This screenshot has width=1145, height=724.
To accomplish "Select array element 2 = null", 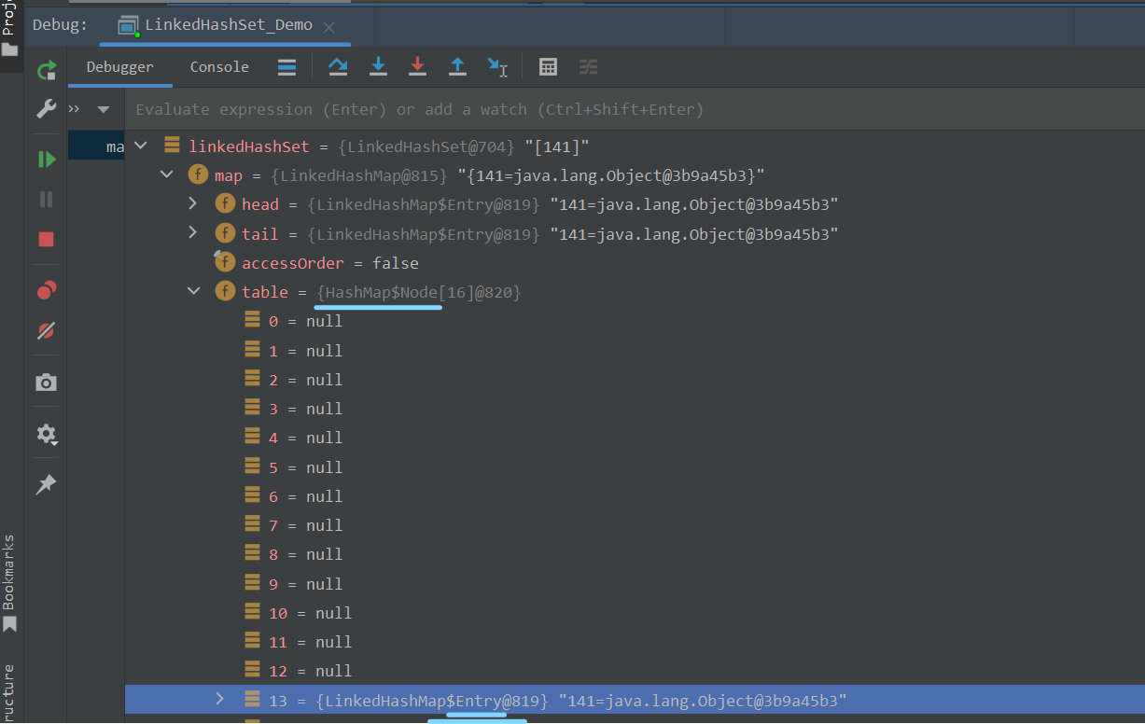I will coord(635,380).
